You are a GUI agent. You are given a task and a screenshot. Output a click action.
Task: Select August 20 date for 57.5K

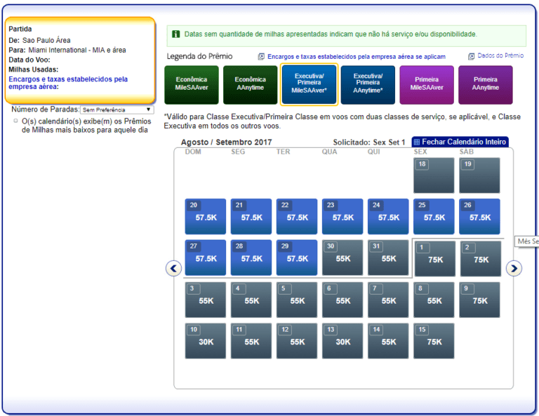[x=206, y=217]
